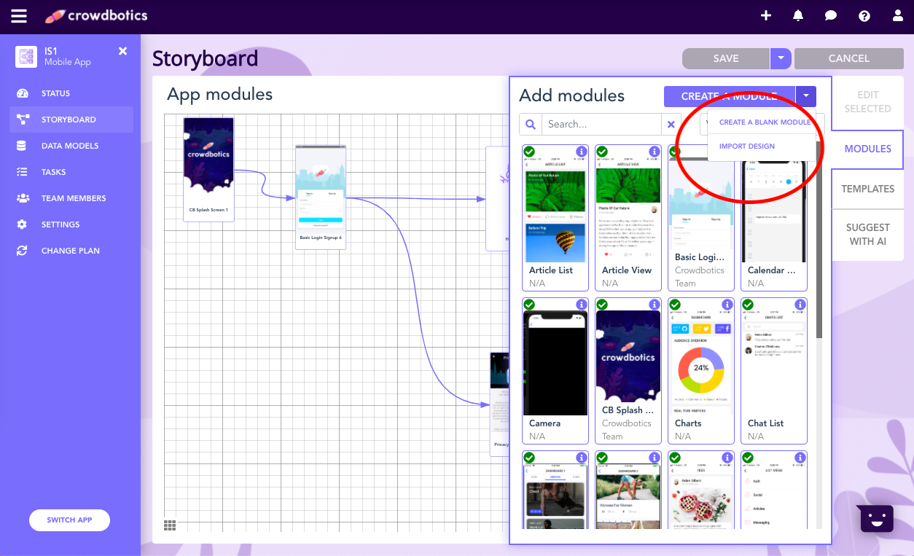Click the plus icon in the top bar
The height and width of the screenshot is (556, 914).
click(766, 15)
